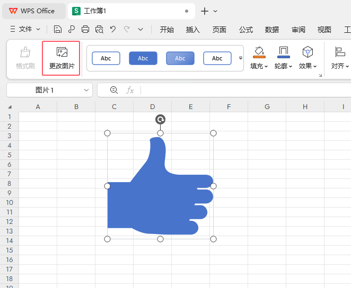Screen dimensions: 351x288
Task: Click the bottom-center resize handle of picture
Action: pyautogui.click(x=160, y=239)
